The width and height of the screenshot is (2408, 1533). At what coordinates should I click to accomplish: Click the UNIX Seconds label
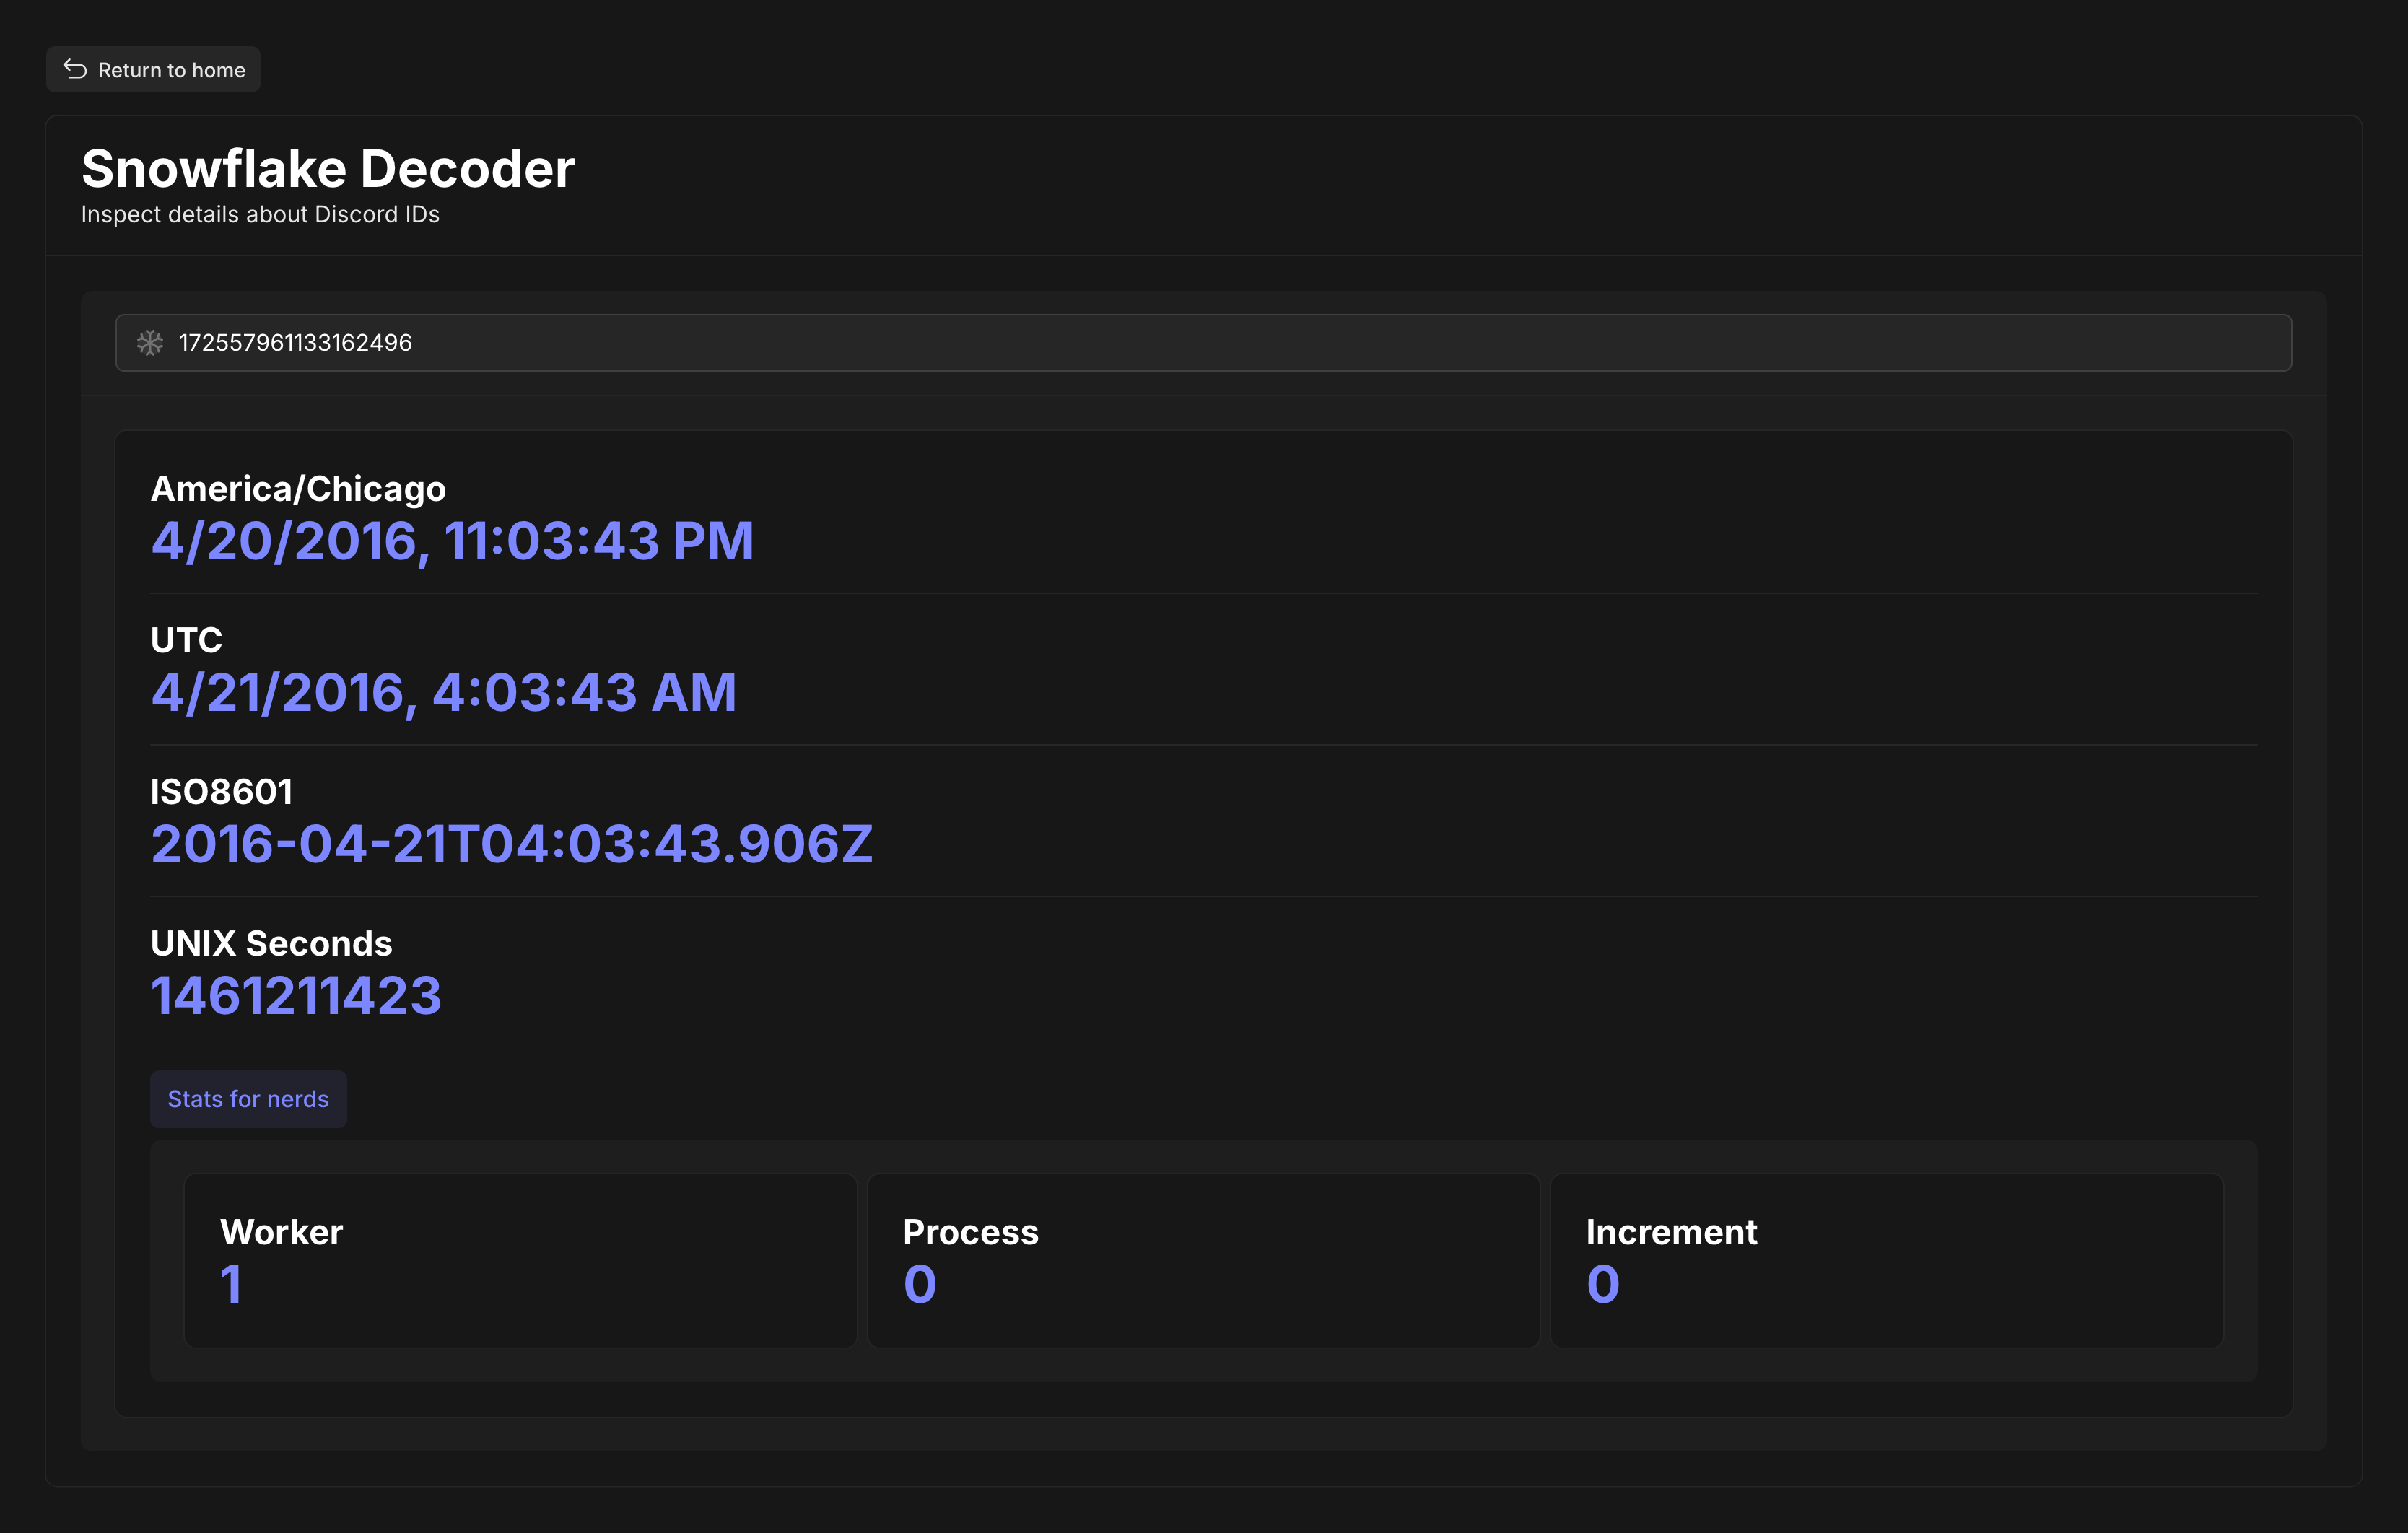coord(271,943)
